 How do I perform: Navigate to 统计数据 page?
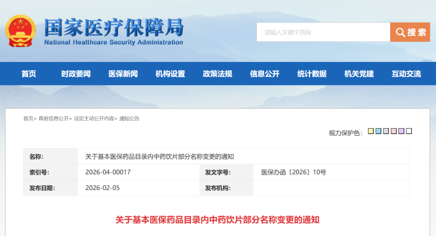pyautogui.click(x=312, y=74)
